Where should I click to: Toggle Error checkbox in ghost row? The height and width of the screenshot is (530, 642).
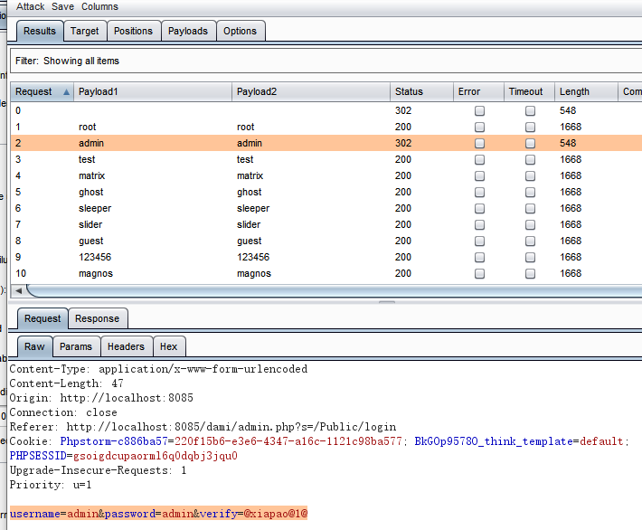click(x=479, y=193)
